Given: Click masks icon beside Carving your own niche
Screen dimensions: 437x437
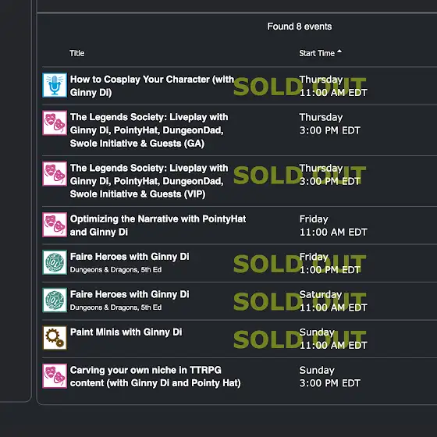Looking at the screenshot, I should tap(55, 375).
